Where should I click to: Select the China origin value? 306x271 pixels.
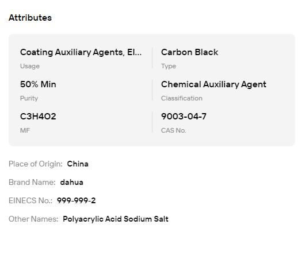(78, 164)
